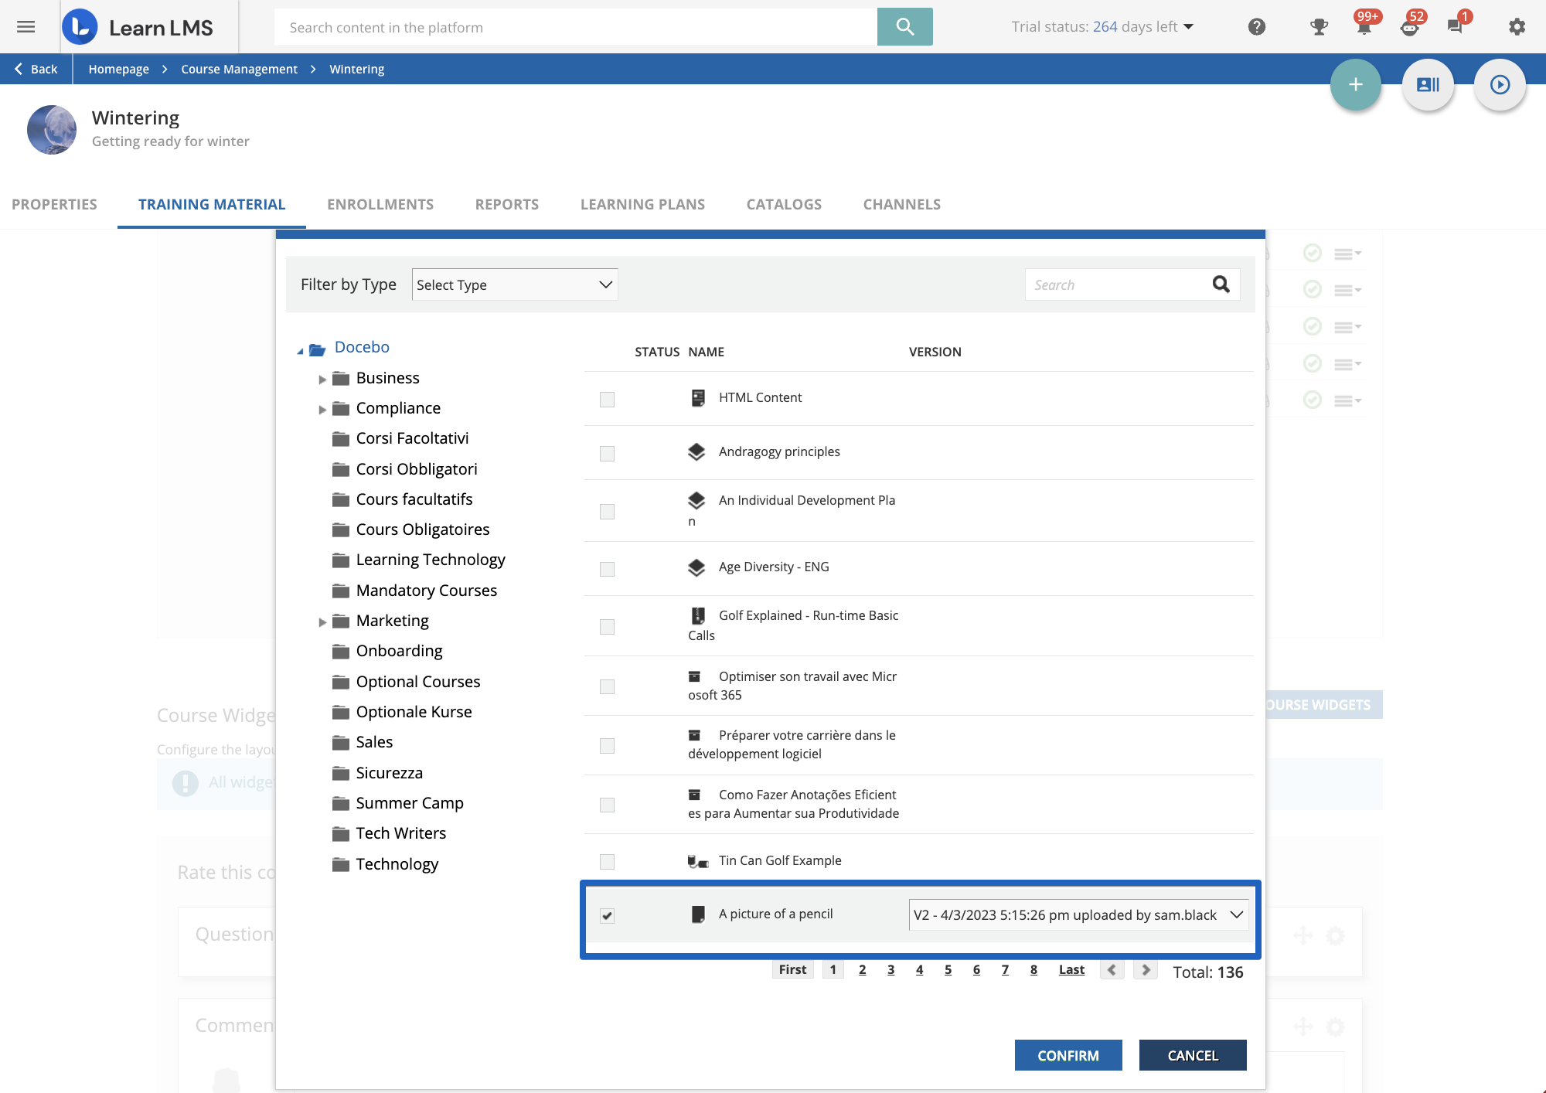This screenshot has height=1093, width=1546.
Task: Open the course card view icon
Action: point(1428,84)
